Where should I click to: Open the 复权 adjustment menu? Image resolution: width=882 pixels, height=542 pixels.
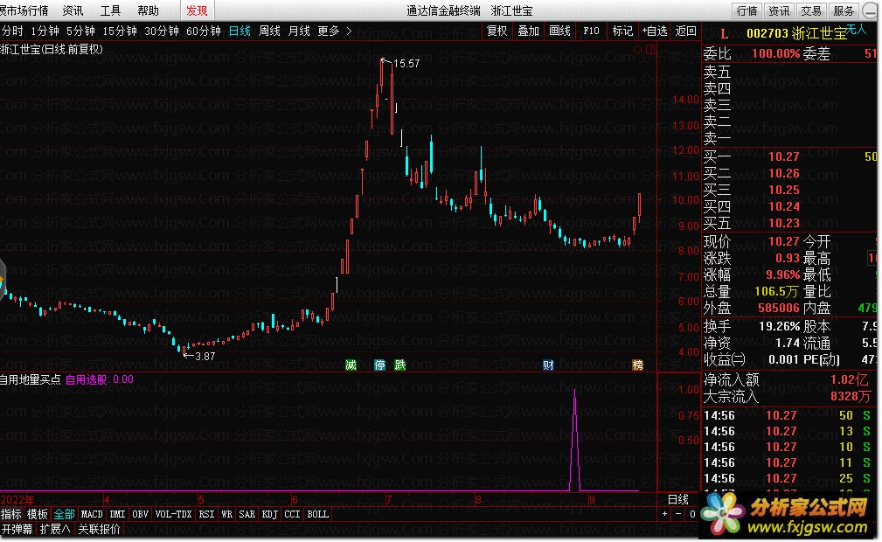(x=497, y=31)
